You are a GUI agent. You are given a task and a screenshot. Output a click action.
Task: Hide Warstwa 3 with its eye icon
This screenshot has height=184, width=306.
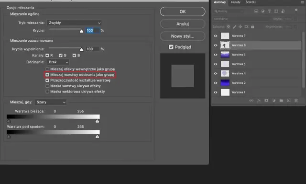click(216, 55)
